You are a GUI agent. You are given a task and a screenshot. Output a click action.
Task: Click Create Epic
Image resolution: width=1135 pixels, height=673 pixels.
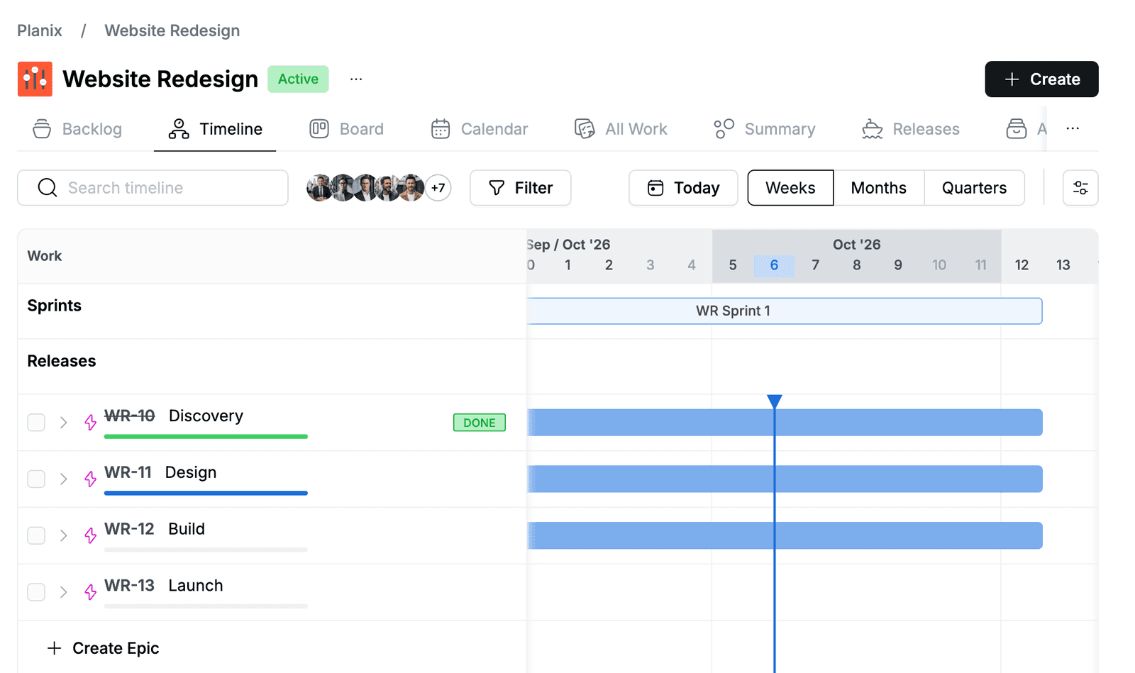[x=103, y=648]
